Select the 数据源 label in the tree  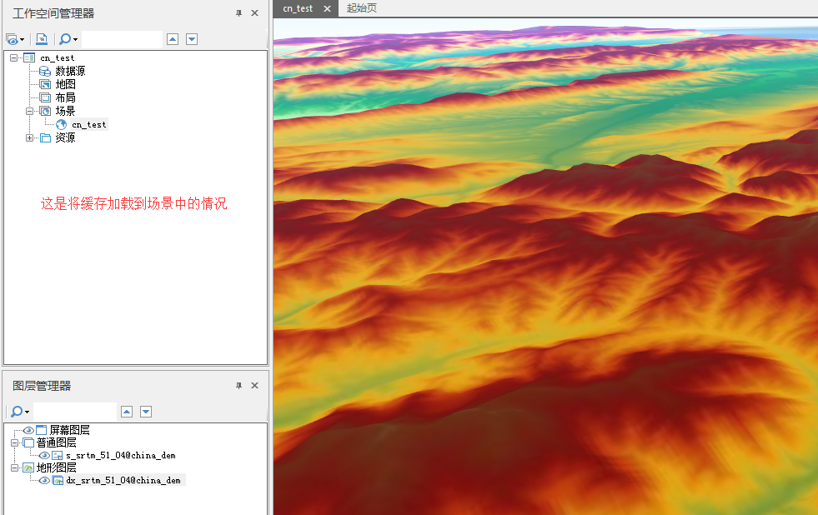(70, 71)
